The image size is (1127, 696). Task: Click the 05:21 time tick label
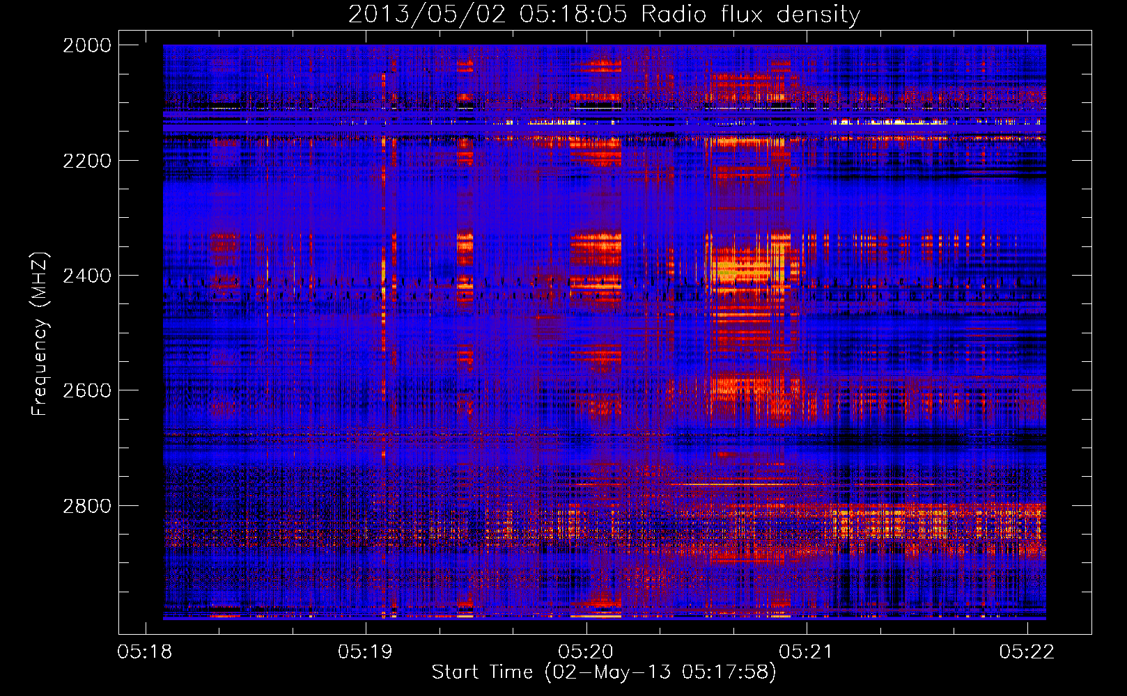(807, 651)
